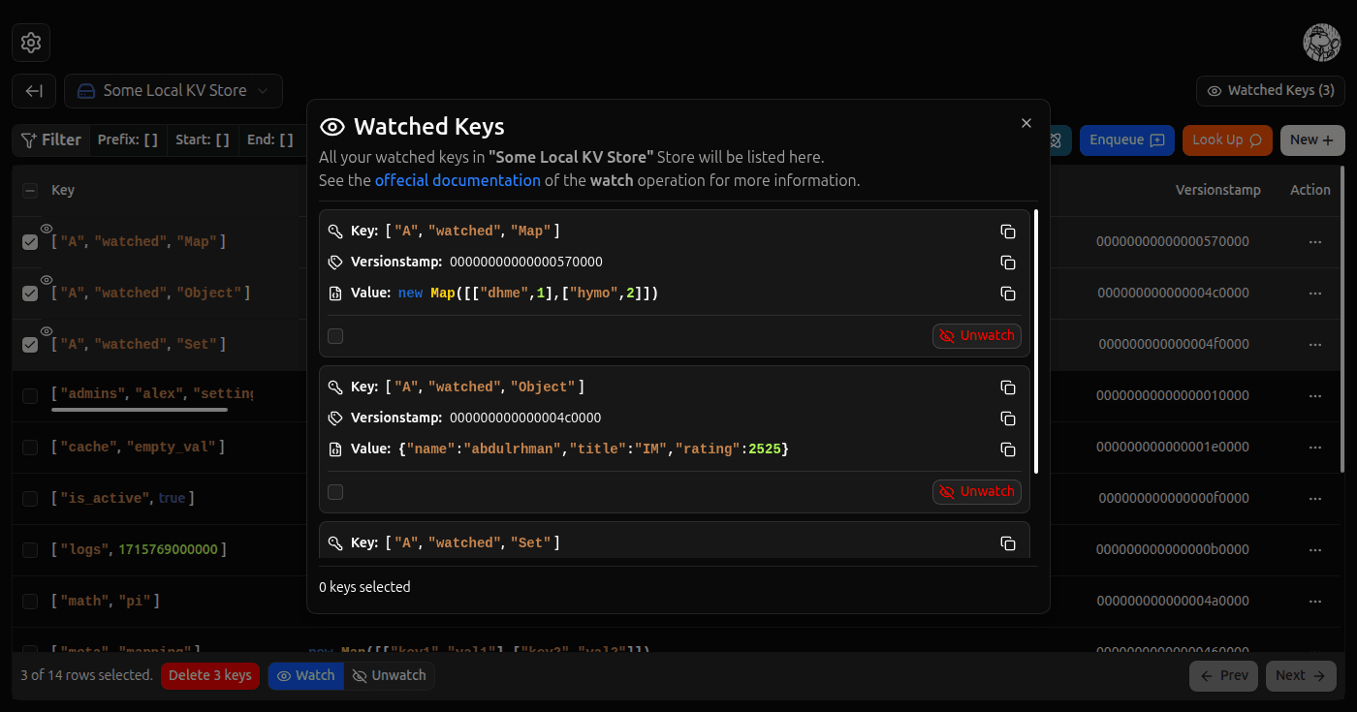
Task: Click the watch eye icon on Object row
Action: coord(47,280)
